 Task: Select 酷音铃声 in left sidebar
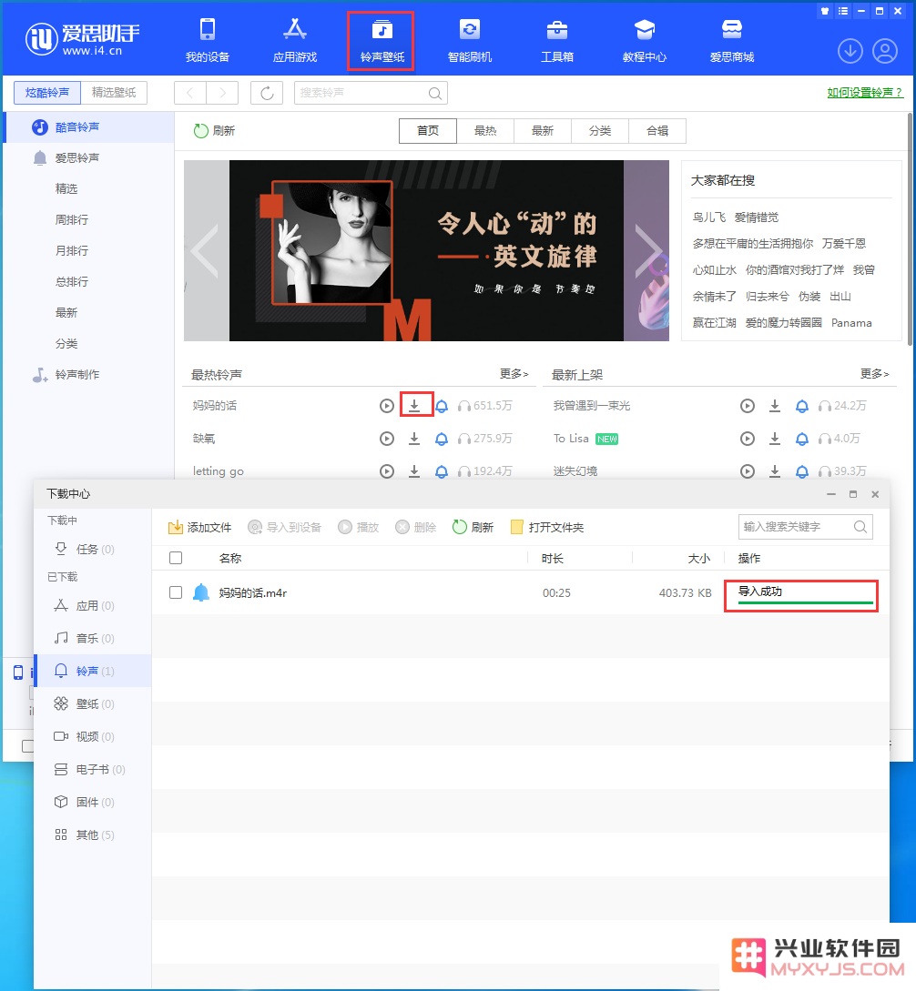tap(88, 127)
